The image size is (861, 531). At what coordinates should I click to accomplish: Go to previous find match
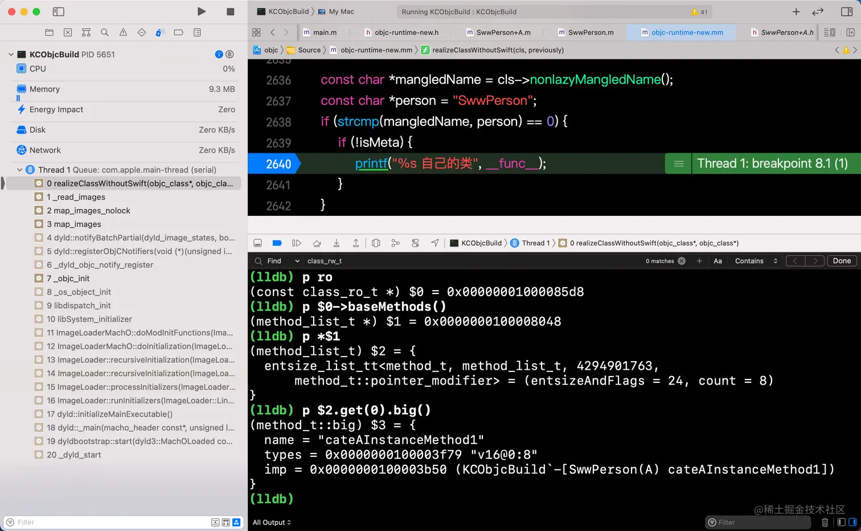(795, 261)
